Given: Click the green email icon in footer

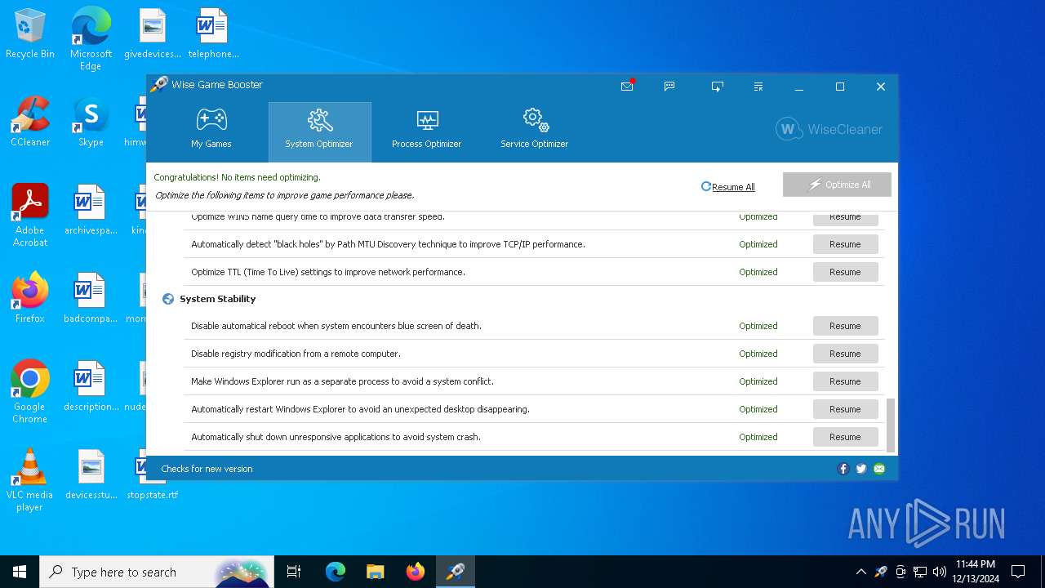Looking at the screenshot, I should pyautogui.click(x=879, y=469).
